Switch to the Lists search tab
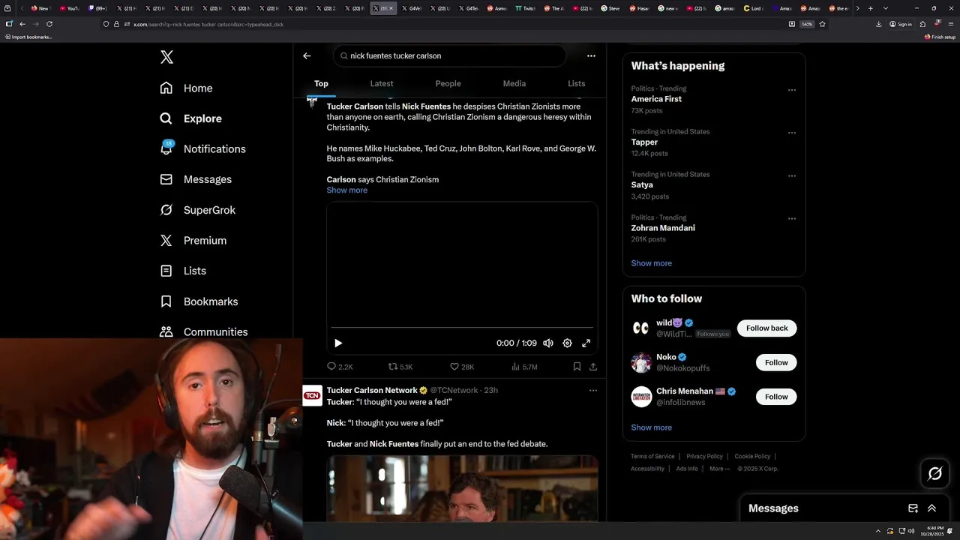 576,83
